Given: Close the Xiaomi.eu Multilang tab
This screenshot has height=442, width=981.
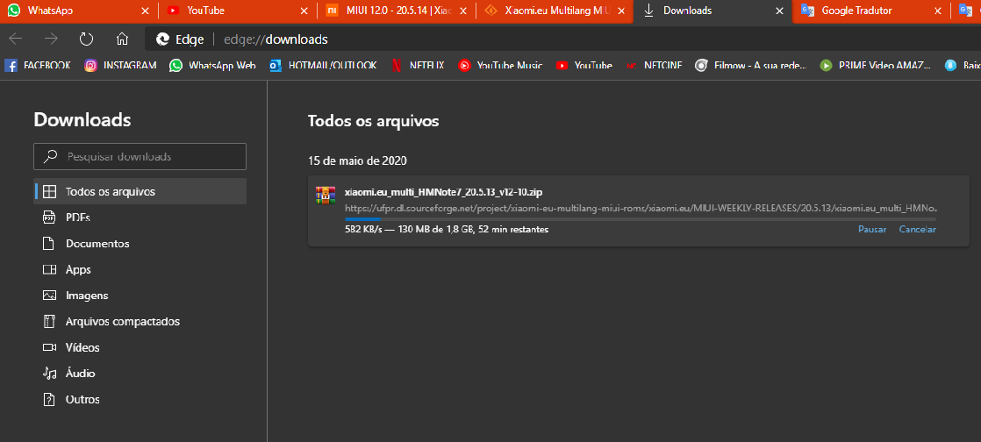Looking at the screenshot, I should (620, 11).
